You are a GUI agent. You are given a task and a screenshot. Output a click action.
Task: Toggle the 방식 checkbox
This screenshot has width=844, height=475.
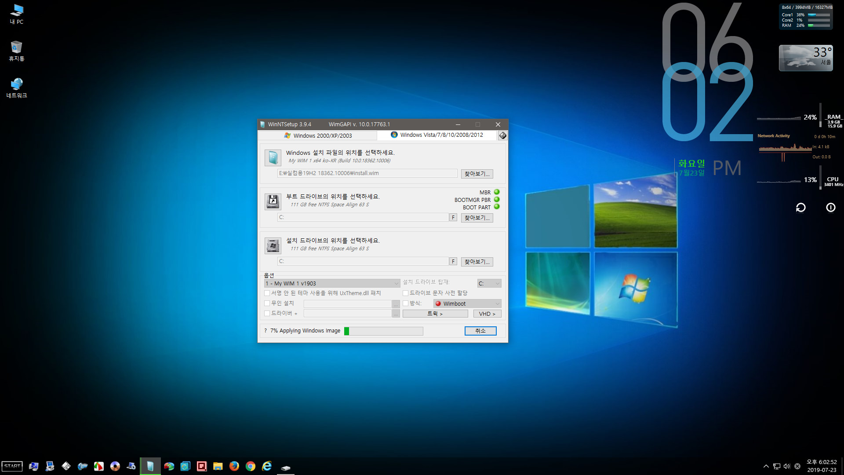click(406, 303)
